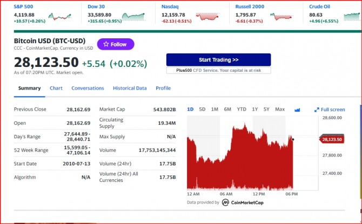The height and width of the screenshot is (224, 362).
Task: Open the Historical Data tab
Action: (x=130, y=88)
